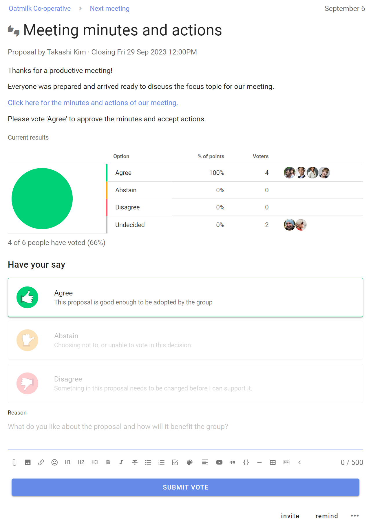Toggle bold text formatting
Screen dimensions: 371x524
coord(108,462)
